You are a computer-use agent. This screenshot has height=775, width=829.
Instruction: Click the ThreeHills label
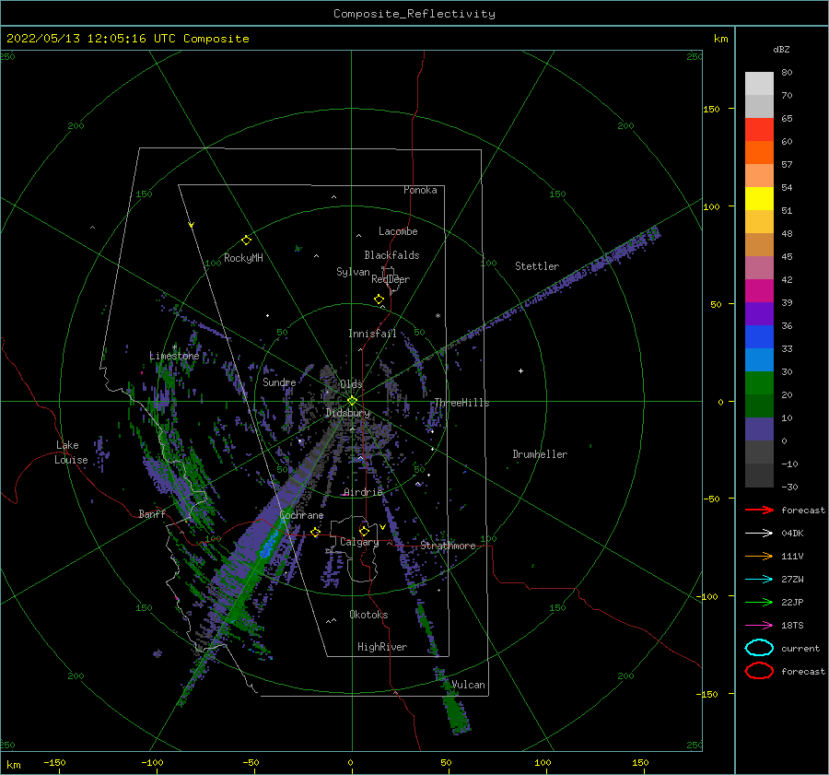tap(461, 403)
